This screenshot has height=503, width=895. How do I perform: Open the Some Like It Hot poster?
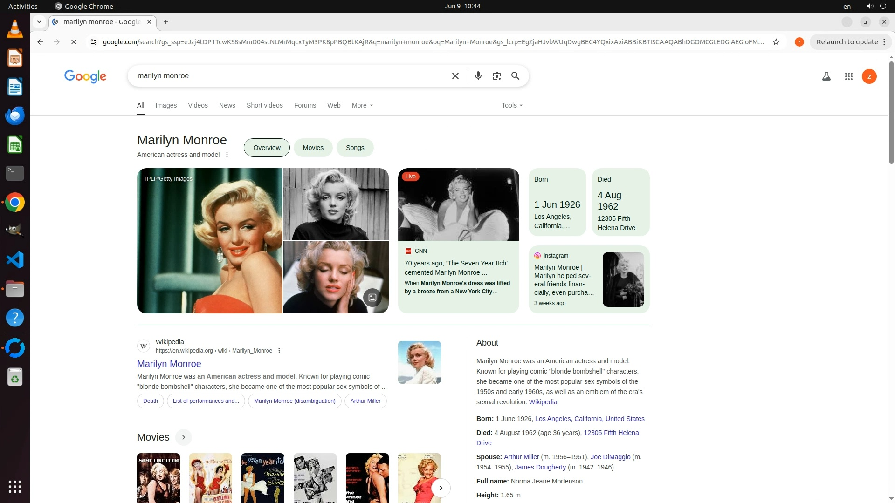158,477
